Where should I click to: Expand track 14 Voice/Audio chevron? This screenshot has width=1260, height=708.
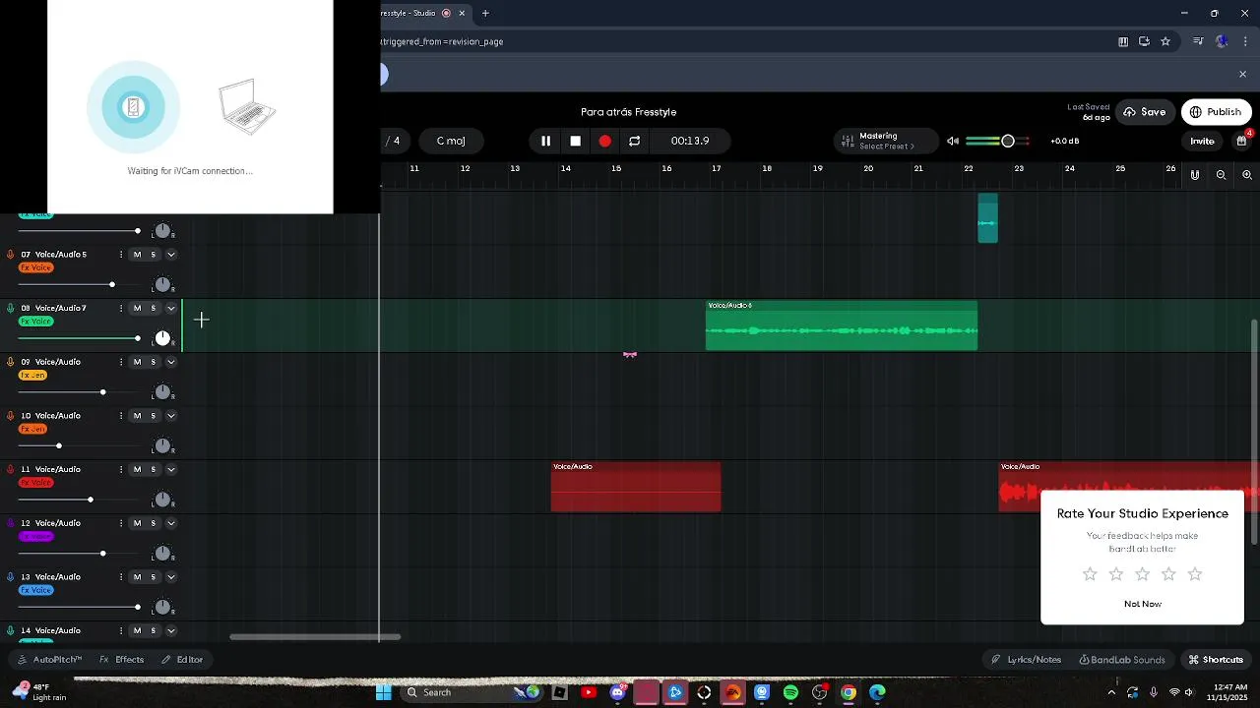tap(170, 630)
